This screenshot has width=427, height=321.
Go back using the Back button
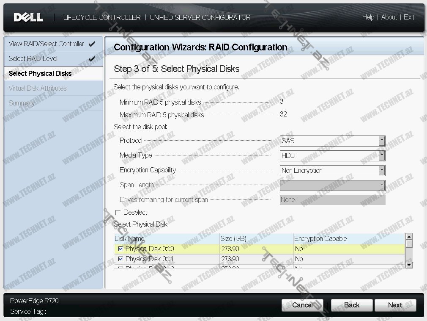click(x=351, y=305)
